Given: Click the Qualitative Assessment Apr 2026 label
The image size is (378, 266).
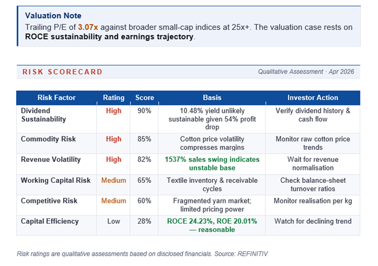Looking at the screenshot, I should [x=306, y=72].
